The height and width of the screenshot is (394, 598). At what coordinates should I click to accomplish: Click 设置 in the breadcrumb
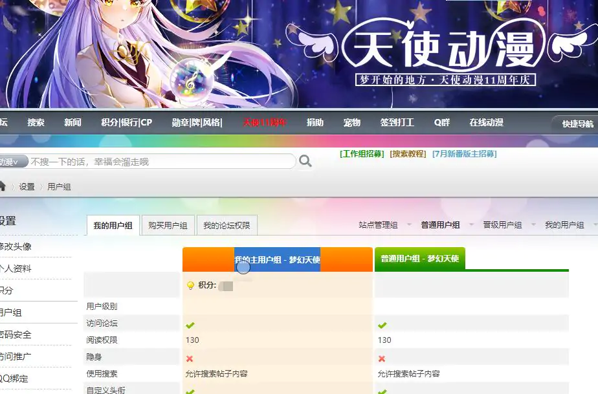(27, 187)
